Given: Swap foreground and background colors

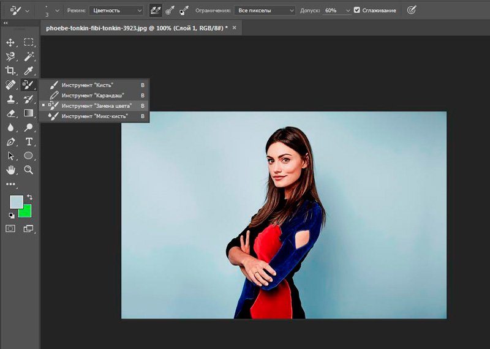Looking at the screenshot, I should tap(29, 197).
